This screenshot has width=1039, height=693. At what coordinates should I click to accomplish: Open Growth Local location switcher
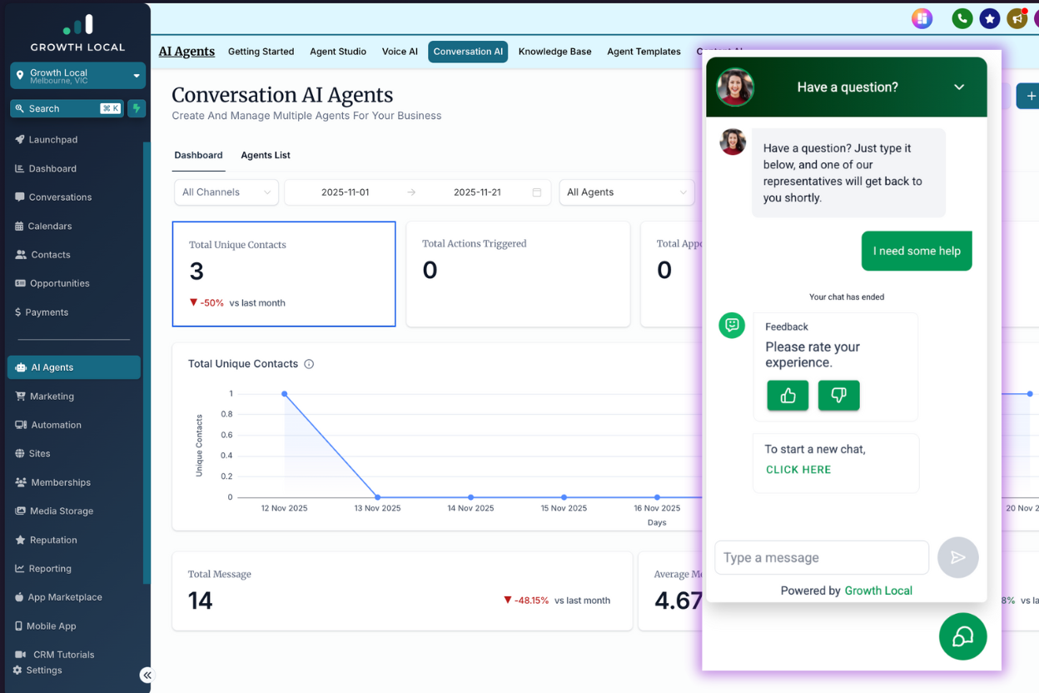point(77,76)
